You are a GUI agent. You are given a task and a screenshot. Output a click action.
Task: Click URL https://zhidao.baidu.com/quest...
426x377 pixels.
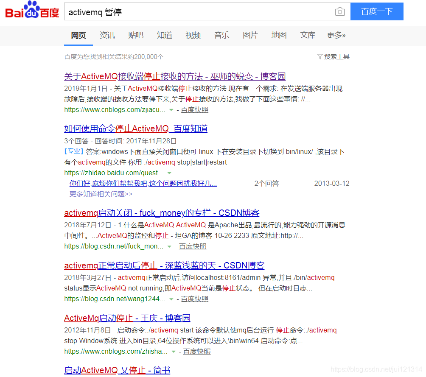(114, 173)
